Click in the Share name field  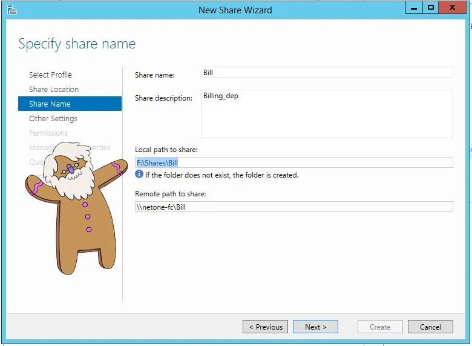[x=327, y=72]
